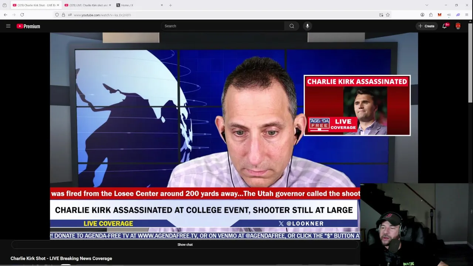473x266 pixels.
Task: Open Firefox application hamburger menu
Action: pyautogui.click(x=467, y=15)
